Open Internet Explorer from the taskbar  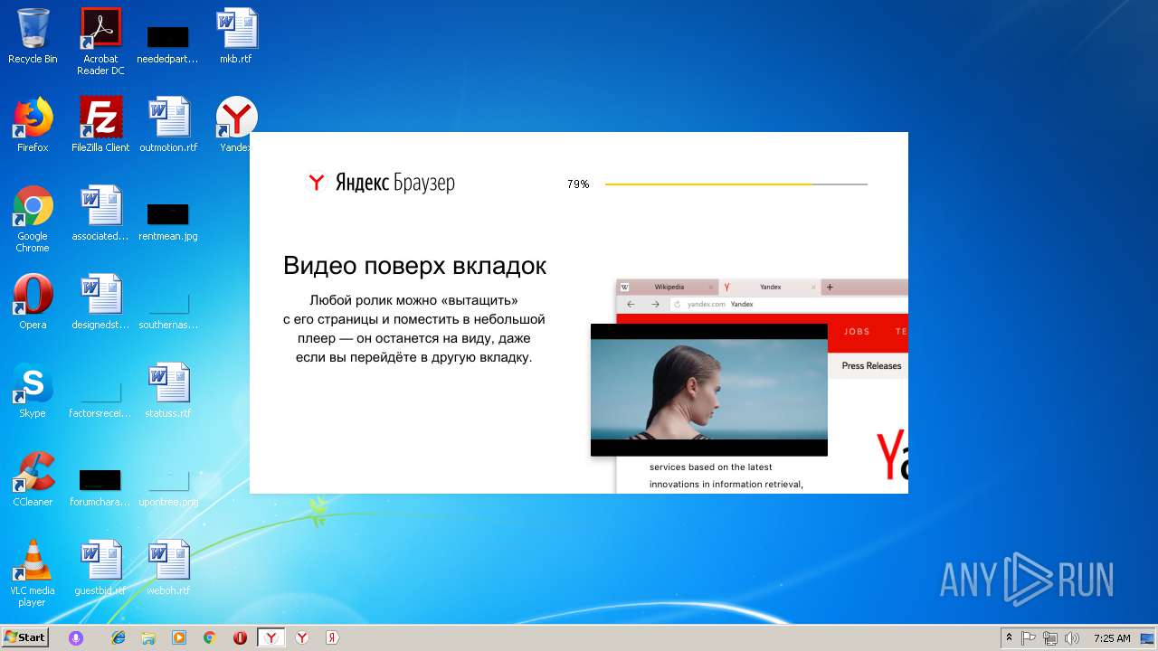tap(119, 637)
